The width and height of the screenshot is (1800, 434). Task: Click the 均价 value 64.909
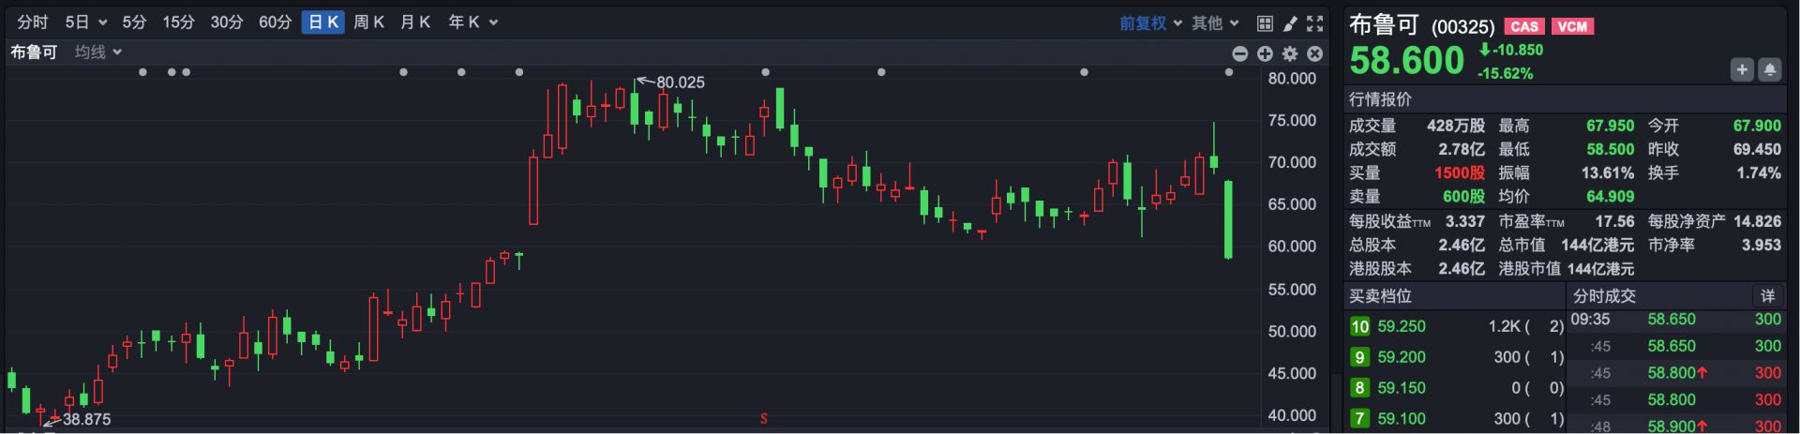pyautogui.click(x=1611, y=197)
